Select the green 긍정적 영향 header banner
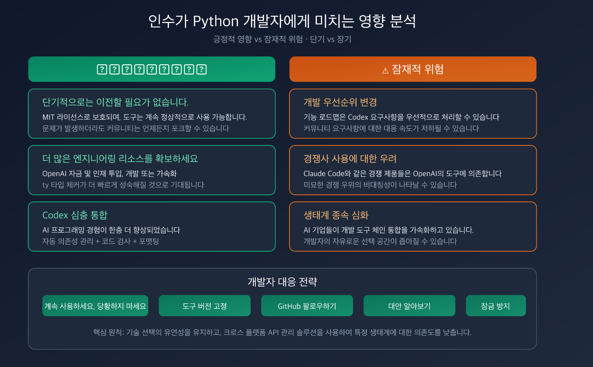Viewport: 593px width, 367px height. (x=151, y=69)
